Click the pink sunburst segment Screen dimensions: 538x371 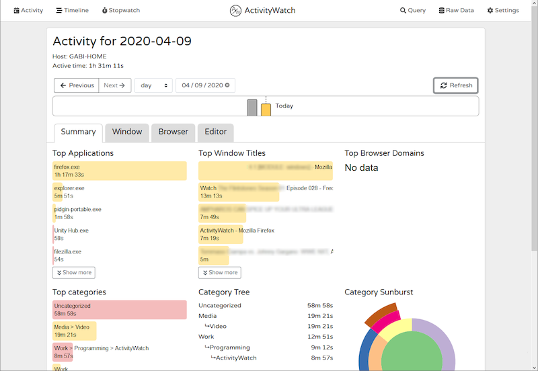[386, 323]
